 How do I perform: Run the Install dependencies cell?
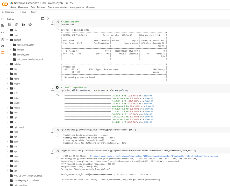pos(57,87)
